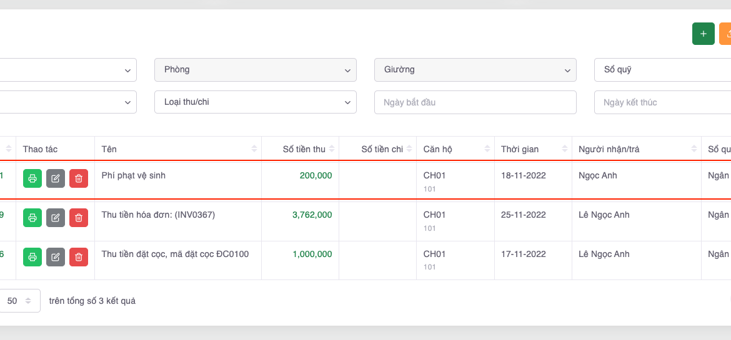Delete the deposit ĐC0100 entry
This screenshot has width=731, height=340.
pyautogui.click(x=79, y=256)
